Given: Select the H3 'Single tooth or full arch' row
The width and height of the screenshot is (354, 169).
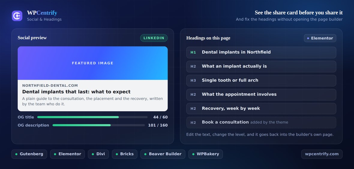Looking at the screenshot, I should coord(261,80).
